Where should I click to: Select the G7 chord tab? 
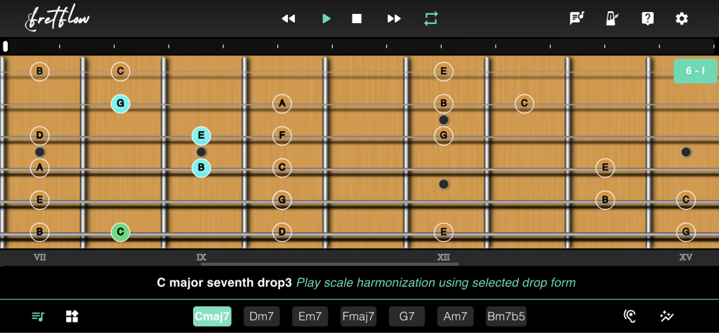[x=407, y=316]
